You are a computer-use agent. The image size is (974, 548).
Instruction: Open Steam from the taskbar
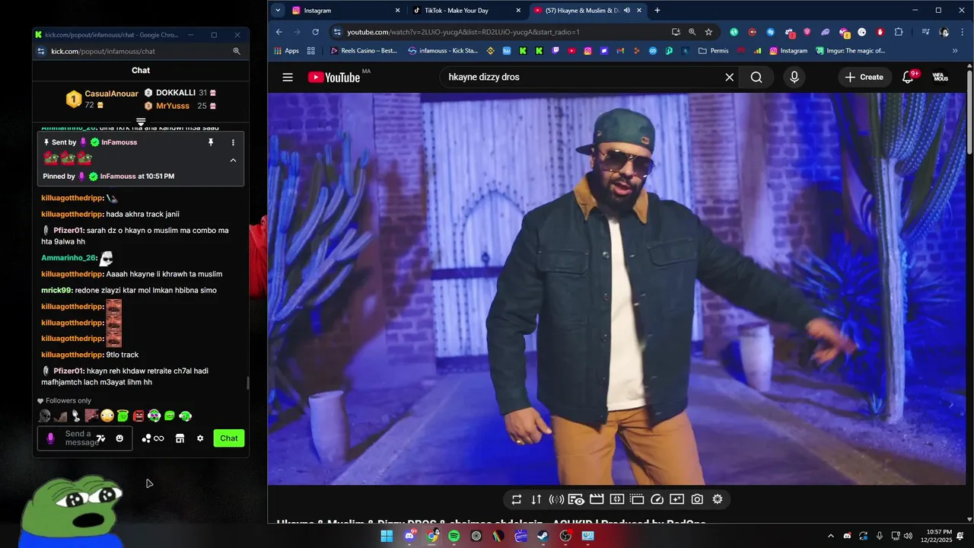[543, 536]
